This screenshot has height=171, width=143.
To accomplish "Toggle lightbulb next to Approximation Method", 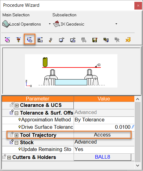I will point(19,120).
